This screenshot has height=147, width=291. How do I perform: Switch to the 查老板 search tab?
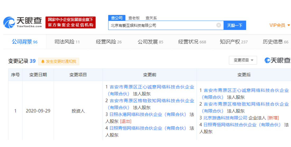pyautogui.click(x=134, y=18)
